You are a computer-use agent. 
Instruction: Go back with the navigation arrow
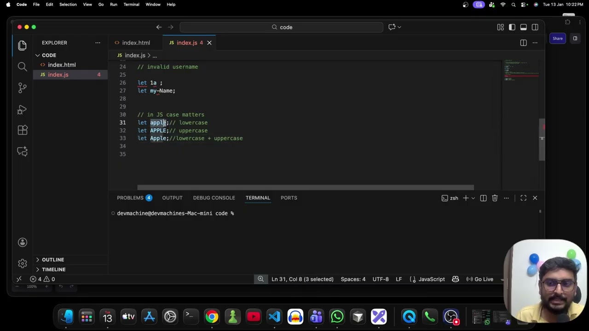pyautogui.click(x=159, y=27)
